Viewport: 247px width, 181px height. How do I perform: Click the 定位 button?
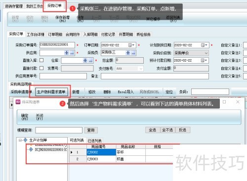[169, 92]
